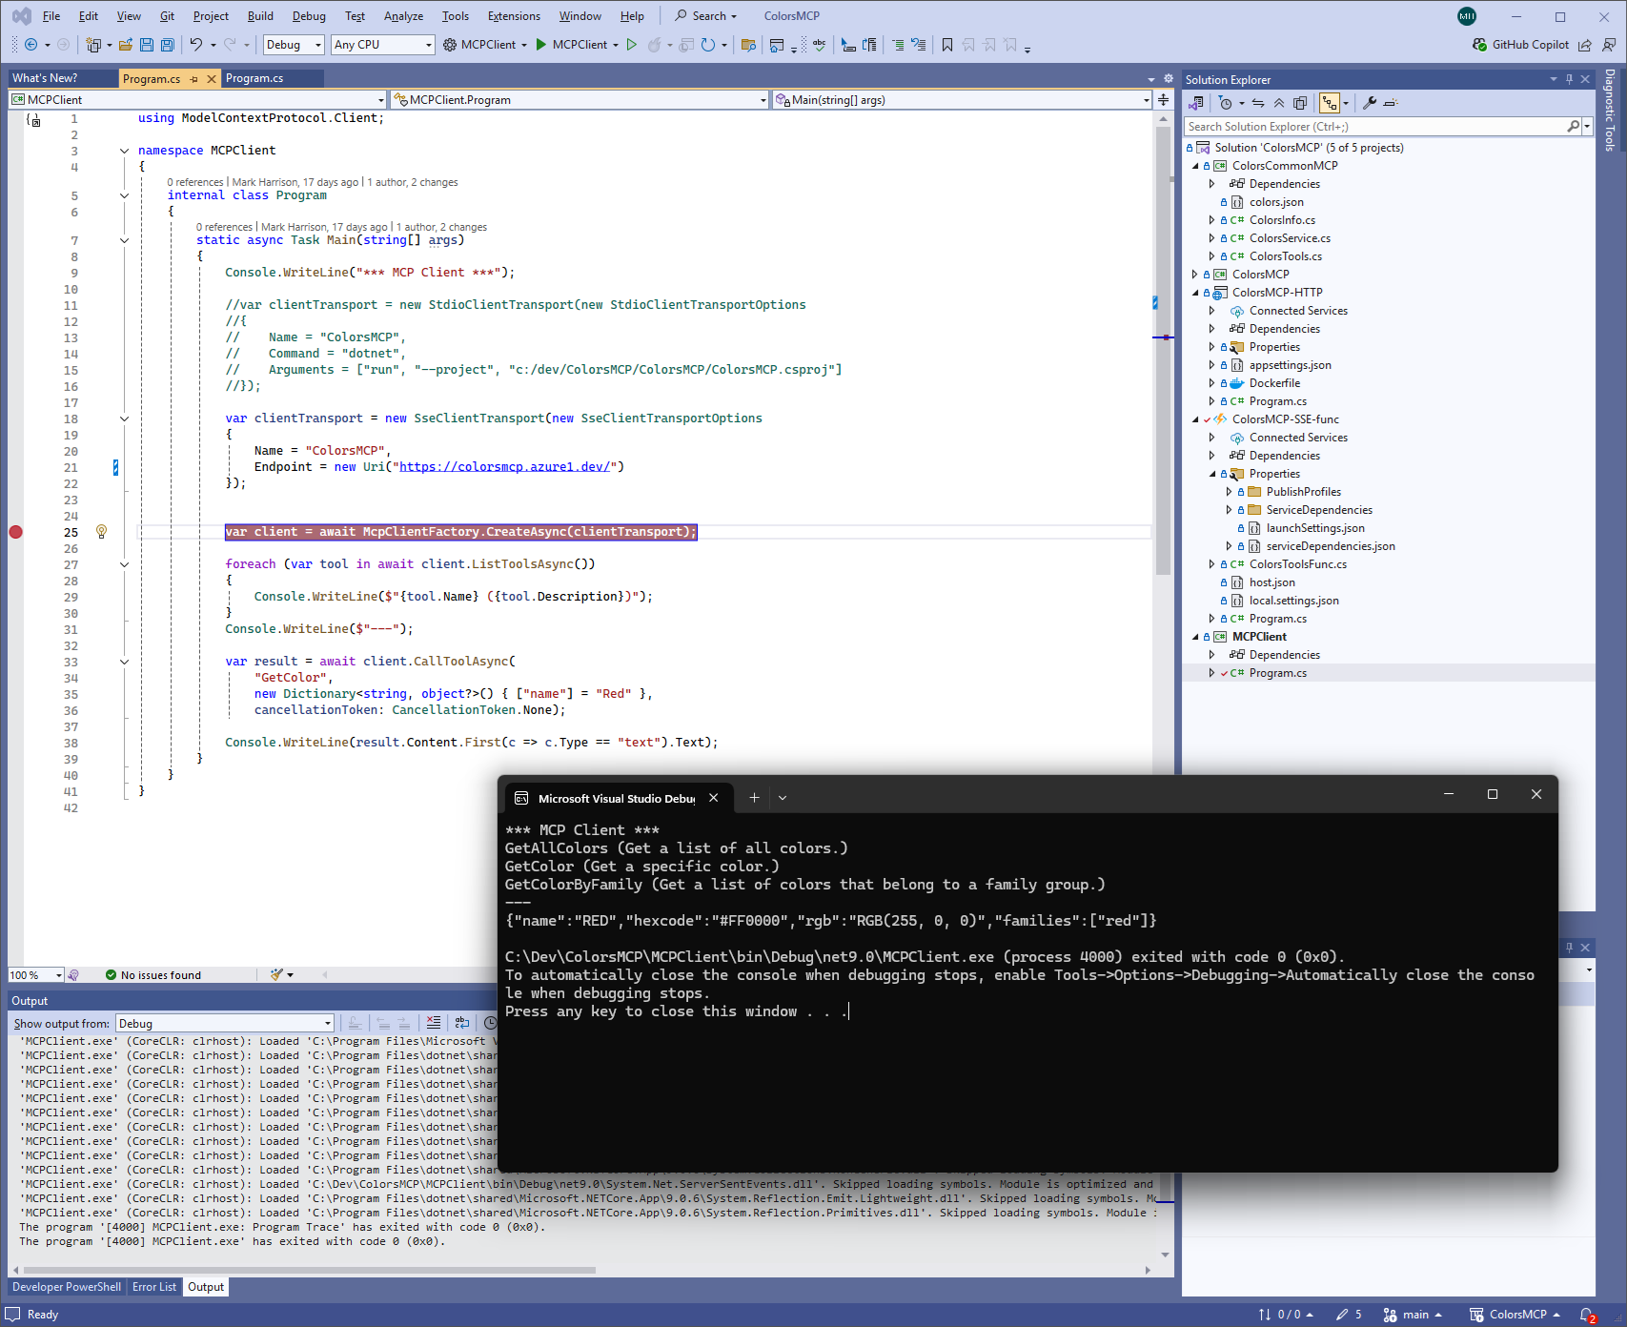Open the colorsmcp.azure1.dev URL link in code
The width and height of the screenshot is (1627, 1327).
pyautogui.click(x=504, y=467)
